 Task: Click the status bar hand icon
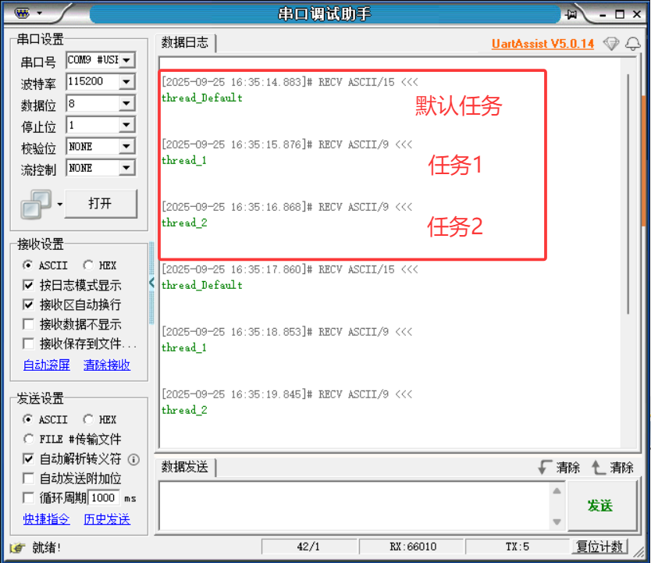[17, 547]
